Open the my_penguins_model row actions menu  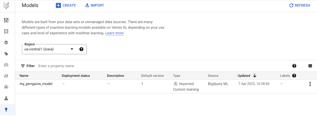310,84
